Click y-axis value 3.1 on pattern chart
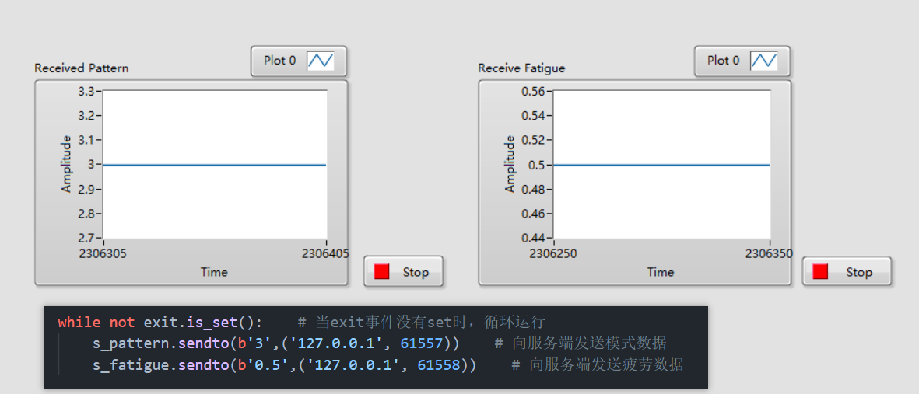 86,140
